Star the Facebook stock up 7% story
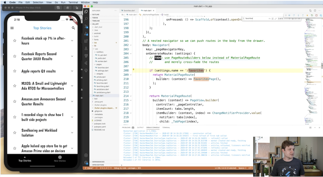Screen dimensions: 323x177 coord(14,41)
